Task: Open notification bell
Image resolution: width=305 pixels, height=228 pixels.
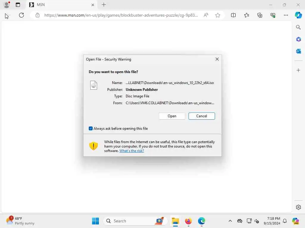Action: pos(285,221)
